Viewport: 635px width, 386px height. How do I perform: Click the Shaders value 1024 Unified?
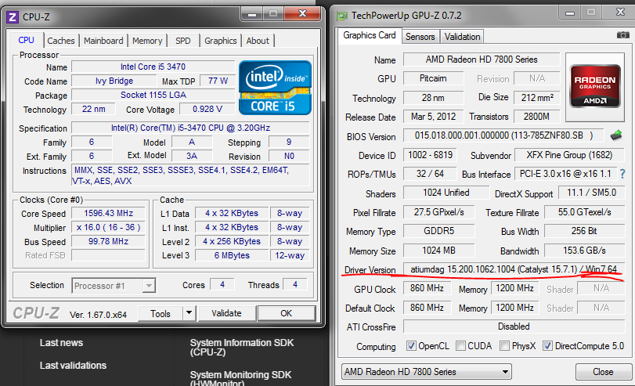tap(446, 193)
